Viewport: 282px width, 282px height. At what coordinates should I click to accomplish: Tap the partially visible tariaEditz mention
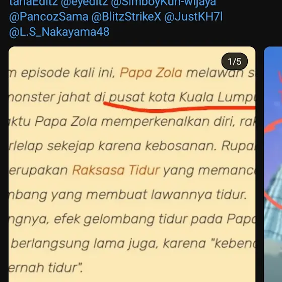[x=34, y=3]
